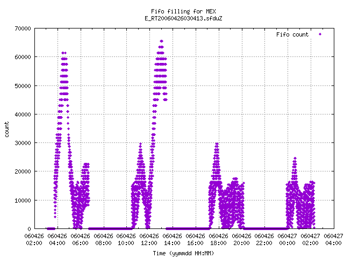Click the x-axis tick label 060426 06:00

click(80, 240)
